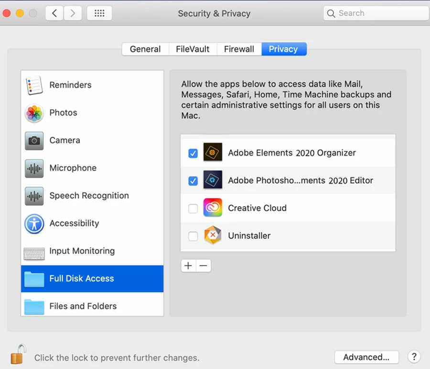Select the Adobe Elements 2020 Organizer row
The height and width of the screenshot is (369, 430).
(x=288, y=153)
